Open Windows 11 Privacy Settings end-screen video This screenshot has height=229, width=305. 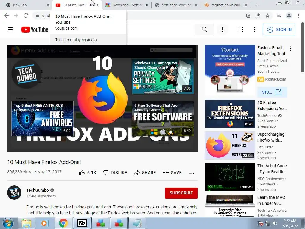click(163, 76)
